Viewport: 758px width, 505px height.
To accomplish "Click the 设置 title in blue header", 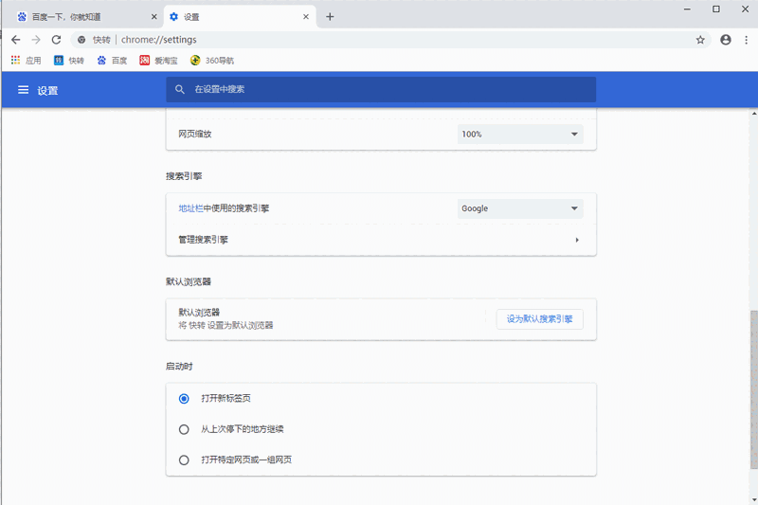I will pos(47,90).
